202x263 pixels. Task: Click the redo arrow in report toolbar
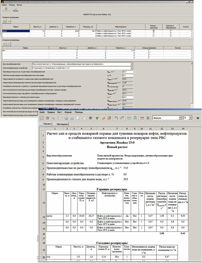(123, 118)
